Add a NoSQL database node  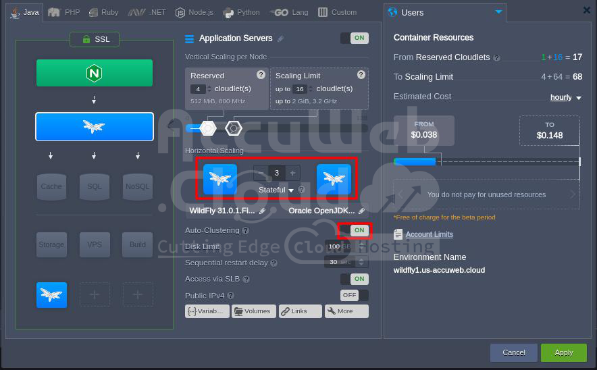coord(138,186)
